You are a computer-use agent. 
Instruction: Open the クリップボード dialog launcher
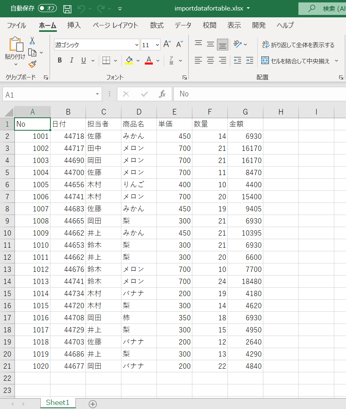coord(46,77)
